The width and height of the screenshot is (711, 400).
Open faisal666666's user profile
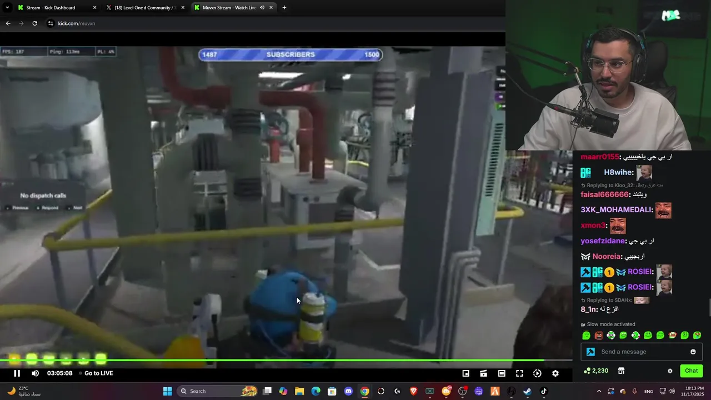click(x=604, y=194)
